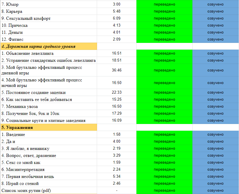
Task: Click the 'Список моих рутин (pdf)' cell
Action: tap(48, 190)
